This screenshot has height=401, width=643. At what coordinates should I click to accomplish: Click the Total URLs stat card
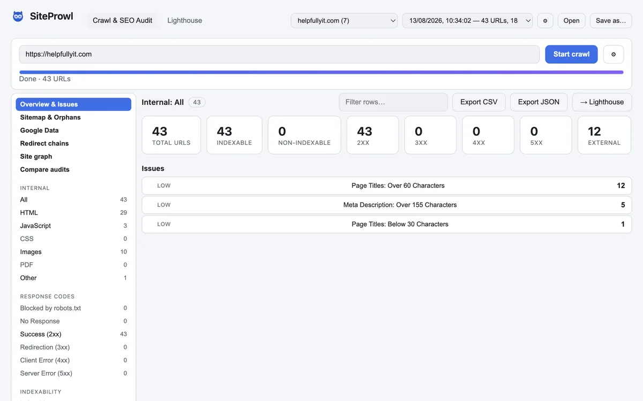[x=171, y=135]
